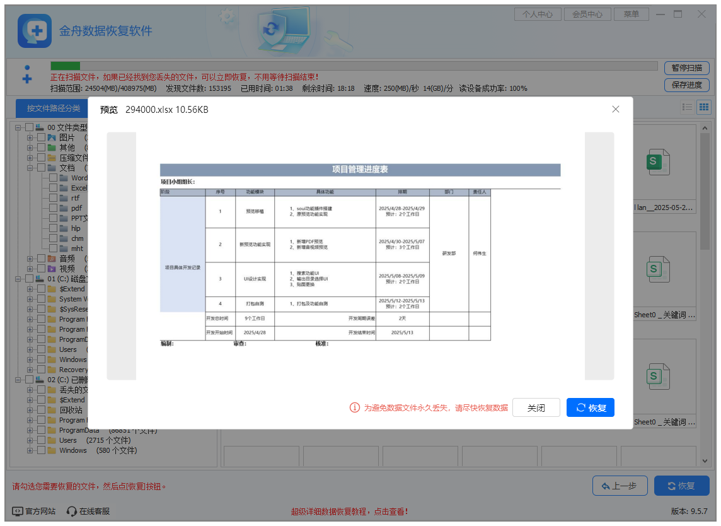
Task: Click the Users folder icon under 02 (C:)
Action: (x=52, y=440)
